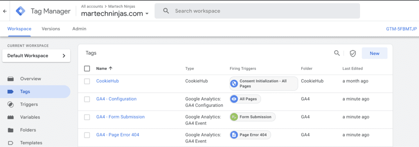Click the Triggers sidebar icon
The height and width of the screenshot is (147, 419).
(10, 104)
